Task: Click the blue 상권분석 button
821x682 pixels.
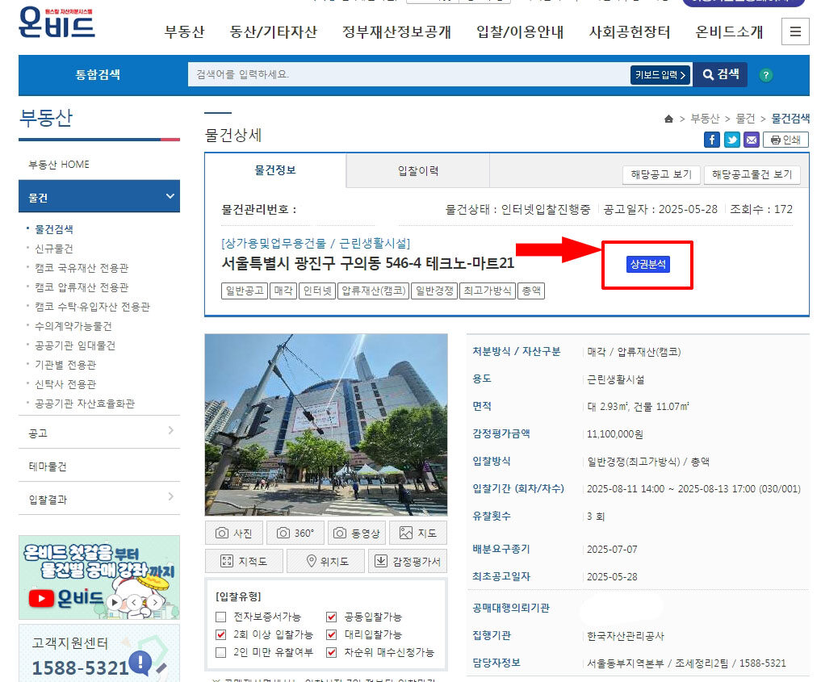Action: pyautogui.click(x=647, y=264)
